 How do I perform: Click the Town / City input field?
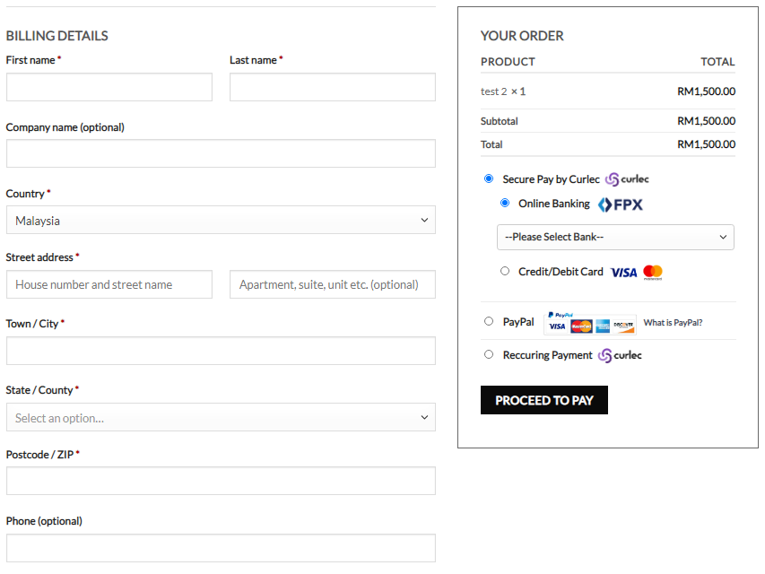point(221,351)
